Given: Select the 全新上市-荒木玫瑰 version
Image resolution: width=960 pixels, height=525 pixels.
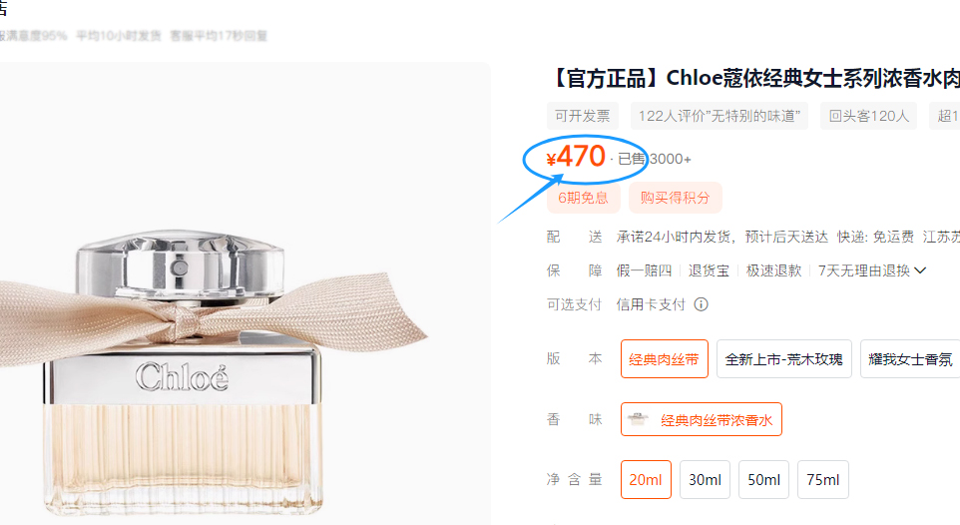Looking at the screenshot, I should pyautogui.click(x=783, y=359).
